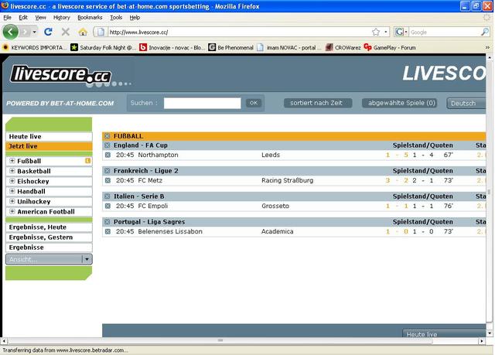This screenshot has height=355, width=495.
Task: Open Ergebnisse, Gestern link
Action: 49,237
